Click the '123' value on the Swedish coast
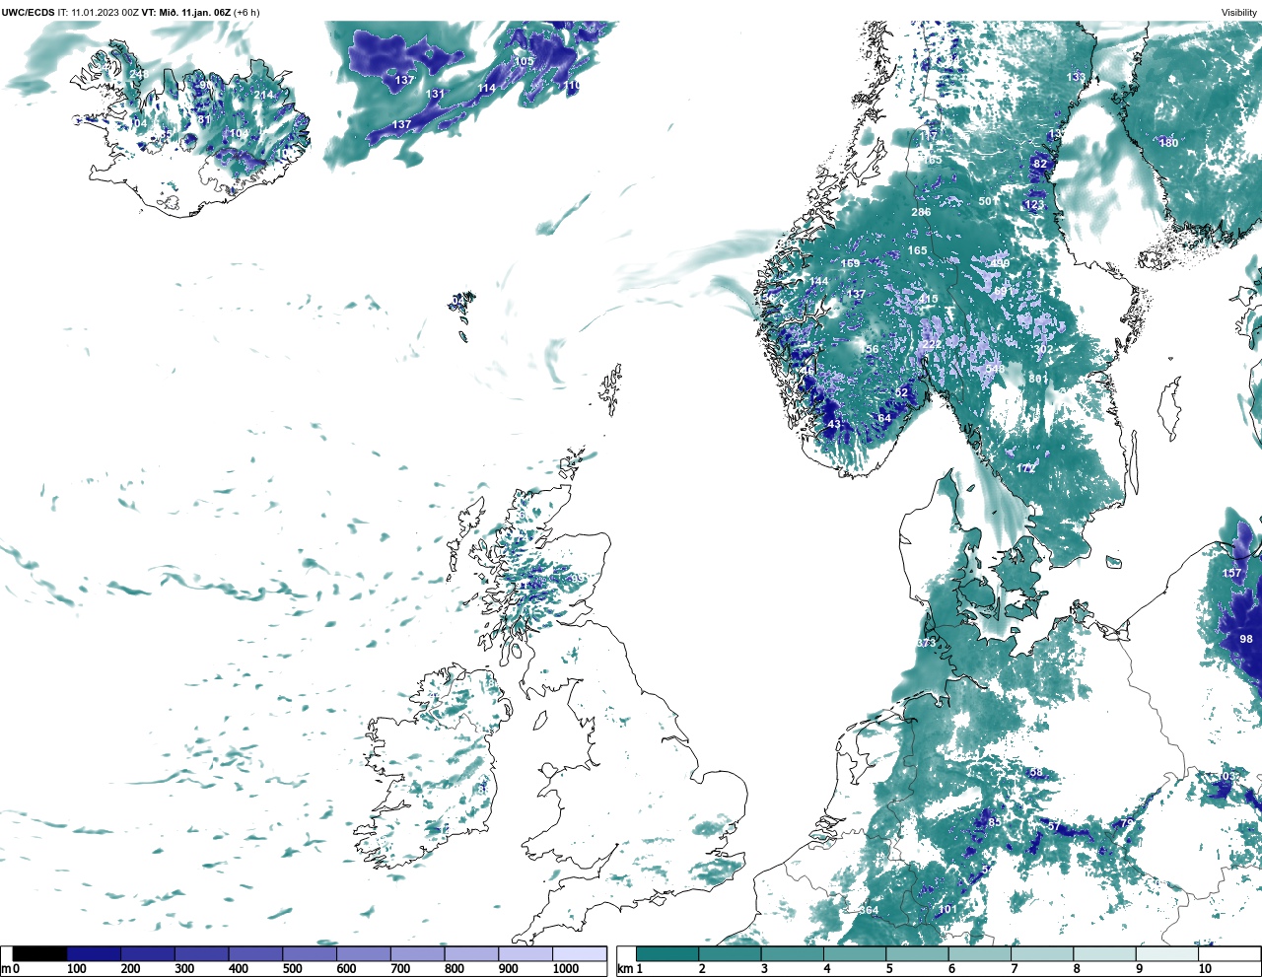1262x977 pixels. 1034,205
